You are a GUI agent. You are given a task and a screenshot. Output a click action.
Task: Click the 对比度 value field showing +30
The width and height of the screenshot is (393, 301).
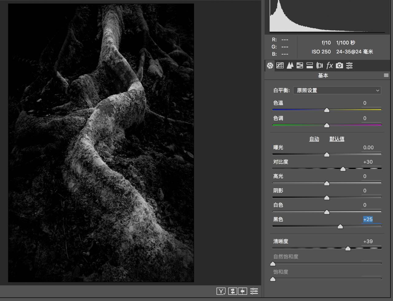tap(371, 162)
